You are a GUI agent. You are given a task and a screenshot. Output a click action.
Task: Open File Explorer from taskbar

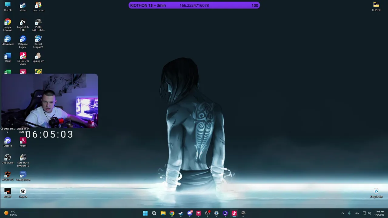(x=163, y=213)
